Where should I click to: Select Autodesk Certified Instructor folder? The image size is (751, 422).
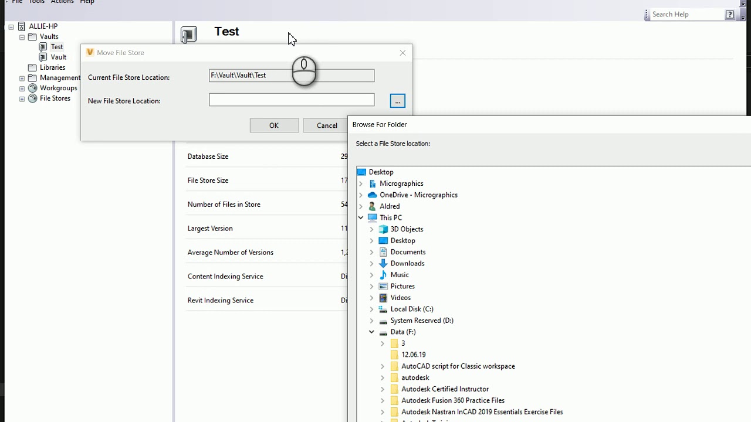(x=445, y=389)
